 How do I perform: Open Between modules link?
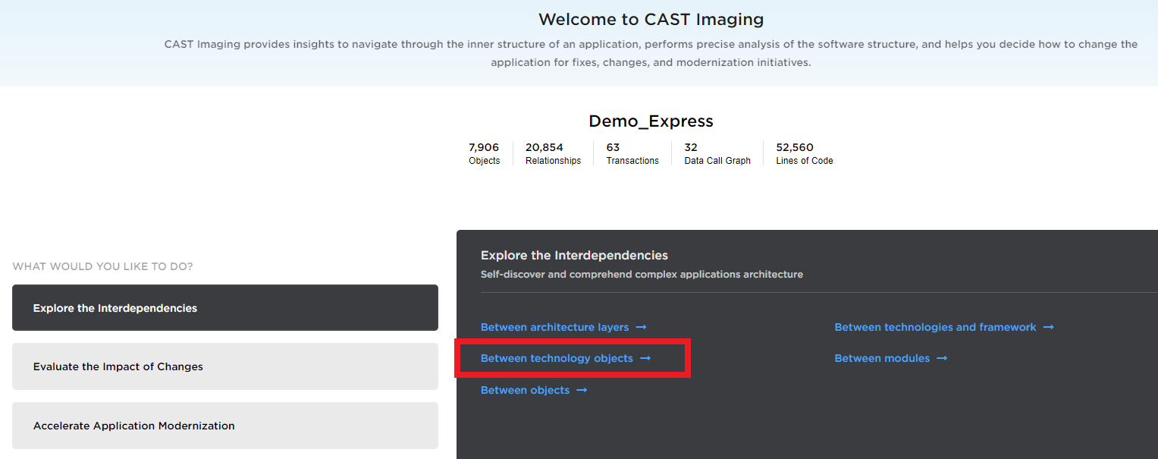coord(891,358)
